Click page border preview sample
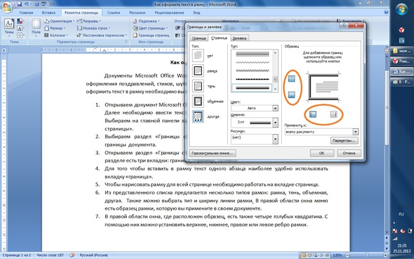414x259 pixels. [324, 87]
